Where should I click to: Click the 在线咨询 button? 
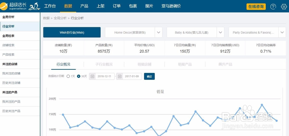click(256, 7)
